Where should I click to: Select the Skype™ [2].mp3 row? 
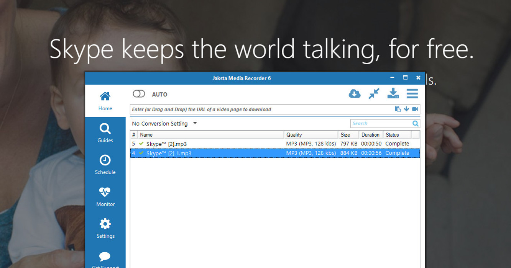(211, 144)
